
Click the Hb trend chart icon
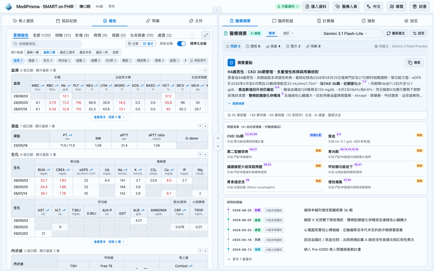[x=69, y=86]
